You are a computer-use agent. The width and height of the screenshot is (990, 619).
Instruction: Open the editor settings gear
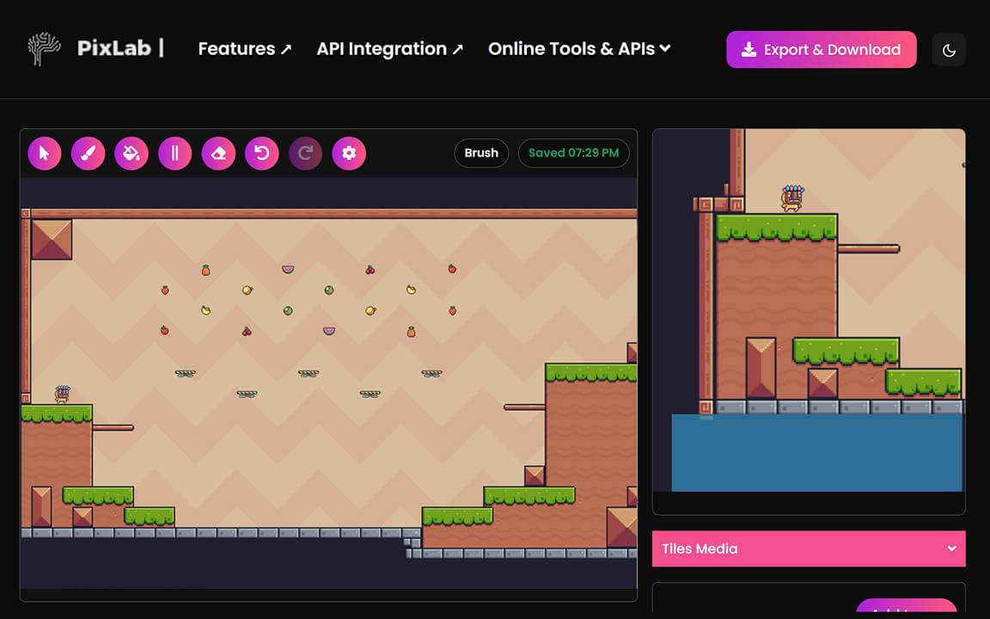pos(349,152)
